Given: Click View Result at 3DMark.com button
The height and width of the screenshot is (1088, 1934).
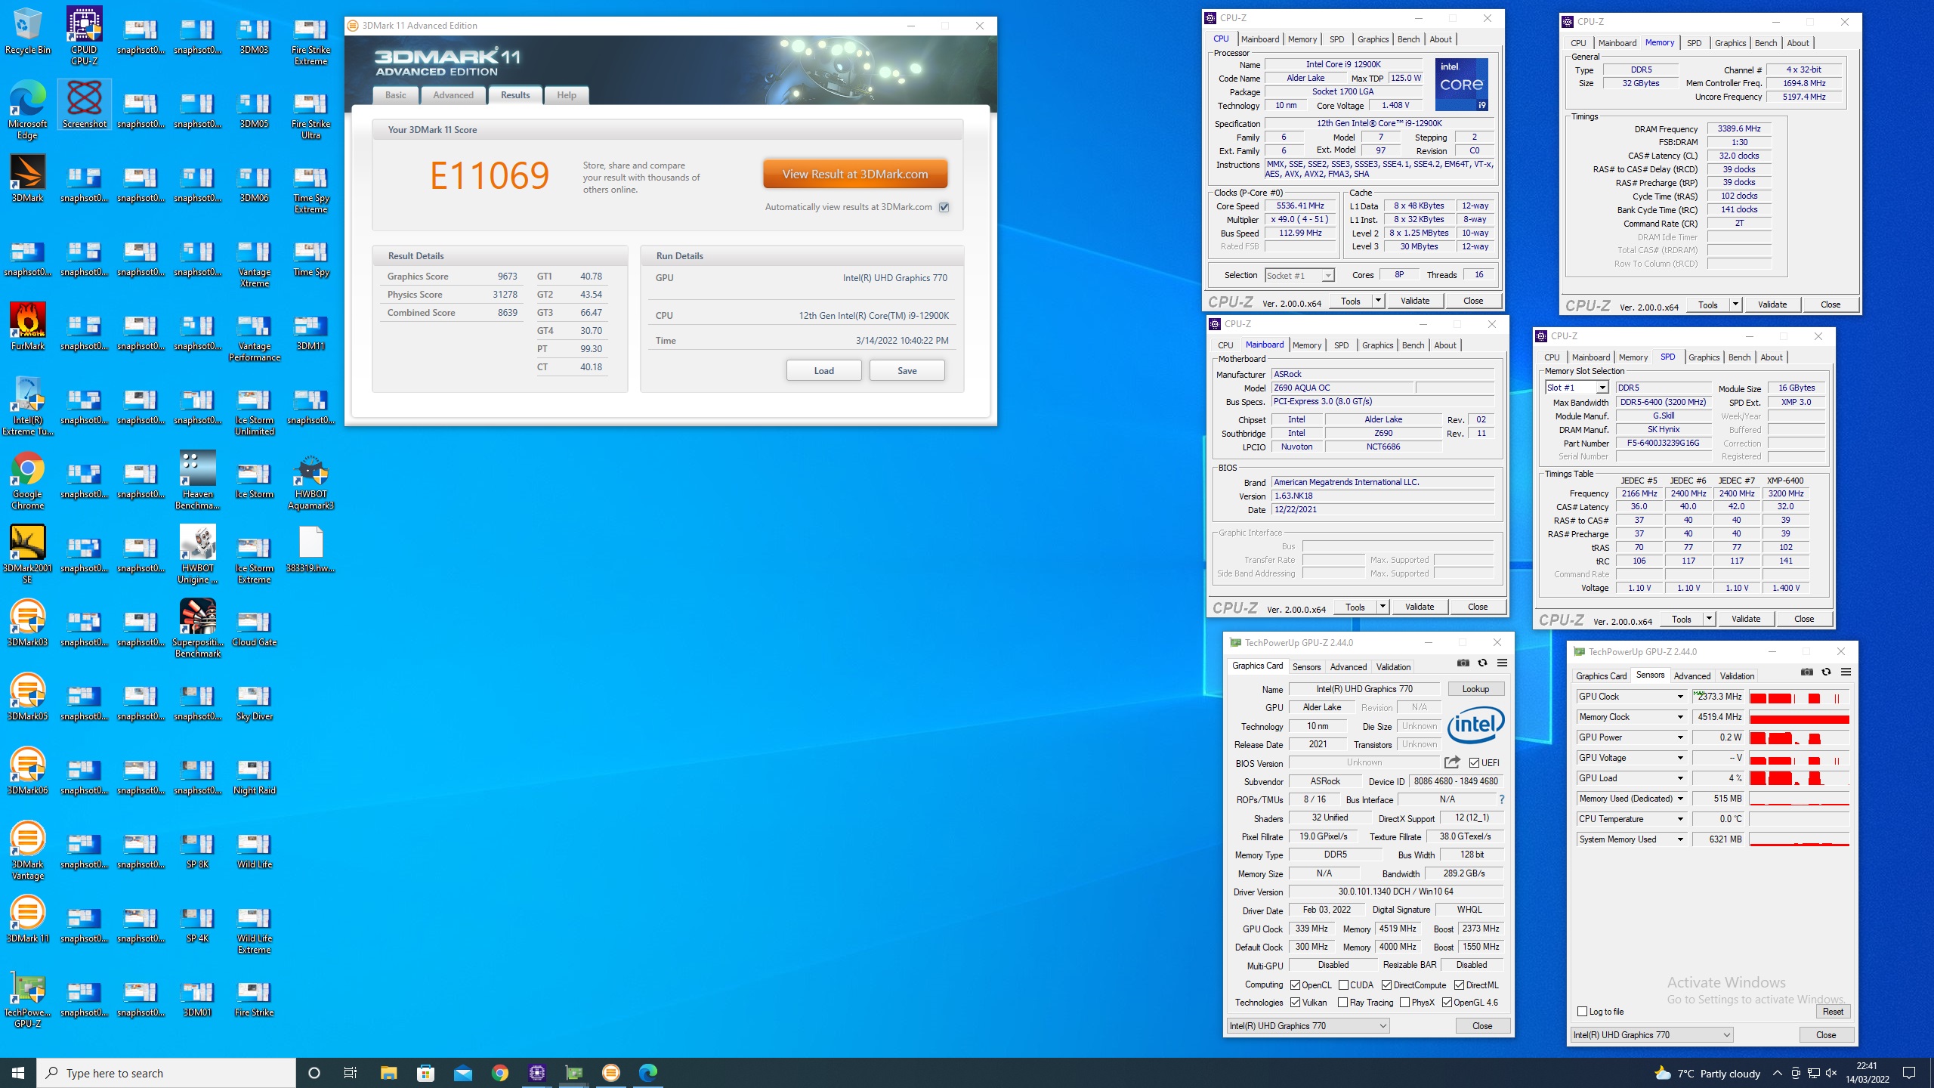Looking at the screenshot, I should point(855,174).
